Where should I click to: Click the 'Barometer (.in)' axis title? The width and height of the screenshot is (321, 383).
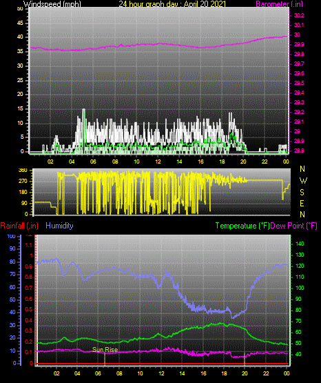pos(279,4)
